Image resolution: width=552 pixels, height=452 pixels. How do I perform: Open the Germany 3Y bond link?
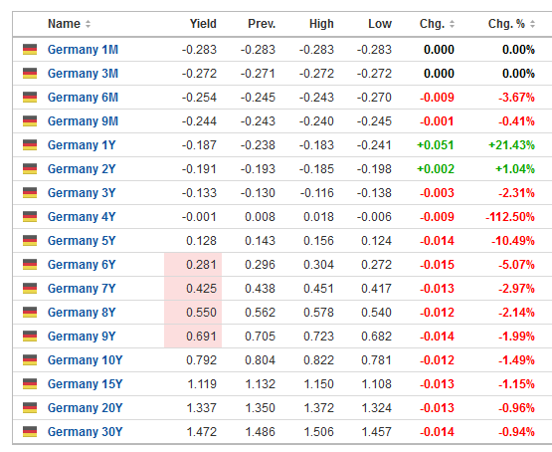82,193
